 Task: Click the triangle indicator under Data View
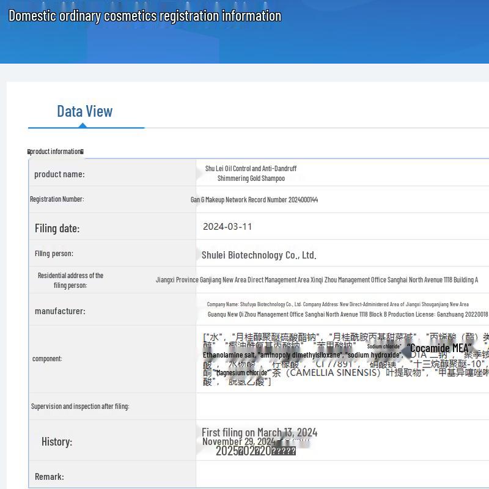click(x=83, y=125)
